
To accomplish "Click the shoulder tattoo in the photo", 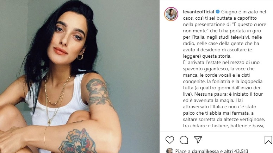I will [x=98, y=92].
